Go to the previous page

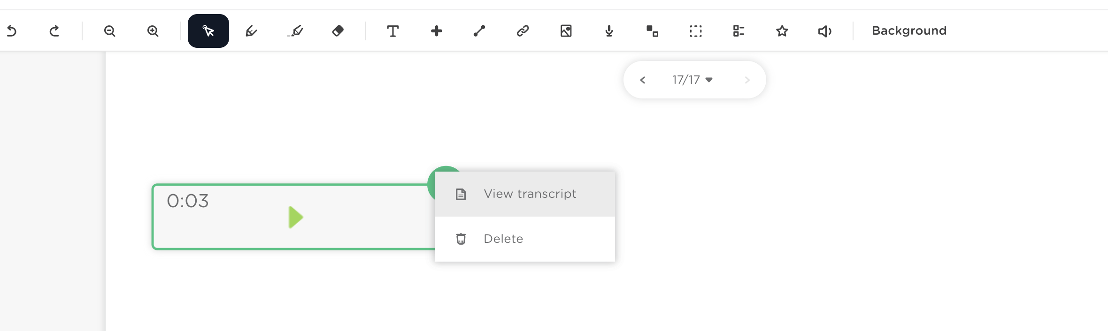click(643, 80)
